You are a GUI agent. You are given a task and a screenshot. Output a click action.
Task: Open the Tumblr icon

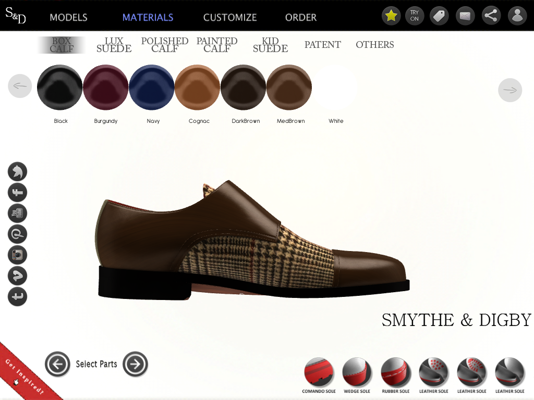pos(17,296)
